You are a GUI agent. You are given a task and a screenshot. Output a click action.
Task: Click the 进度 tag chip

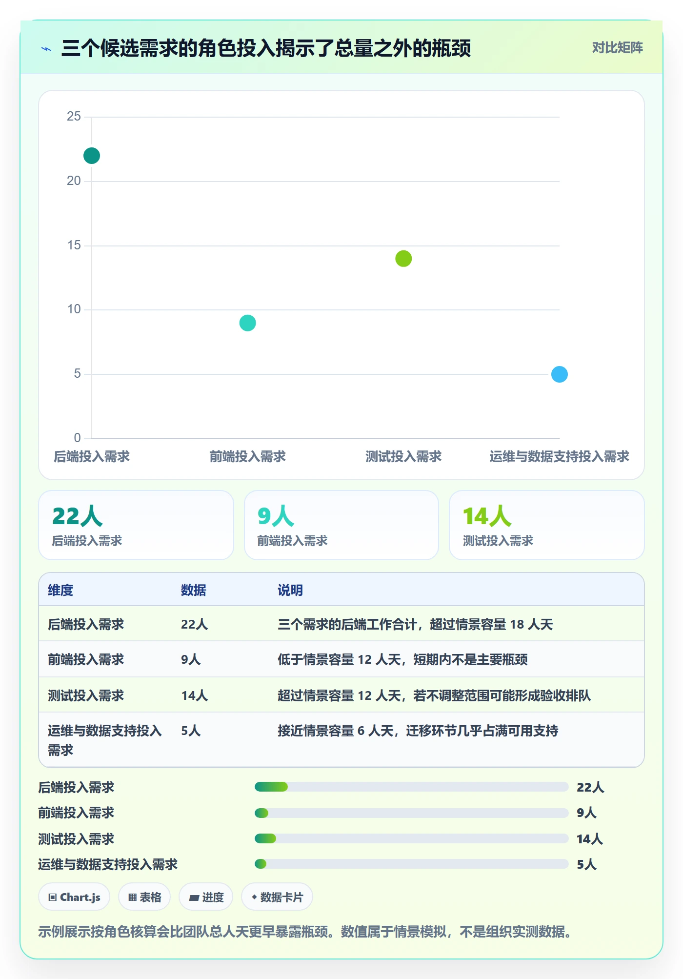click(x=206, y=897)
